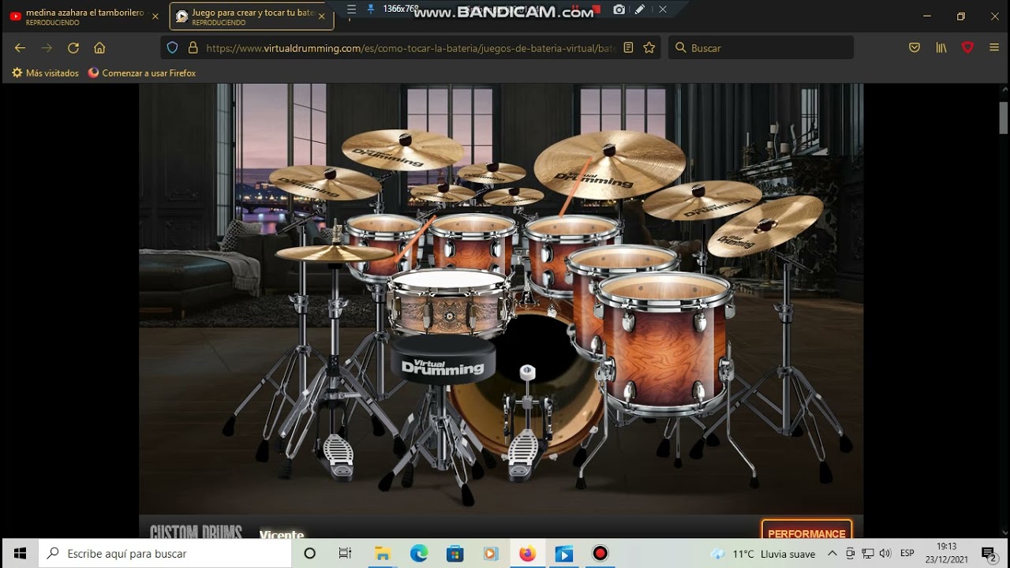The height and width of the screenshot is (568, 1010).
Task: Go back to previous page
Action: (21, 48)
